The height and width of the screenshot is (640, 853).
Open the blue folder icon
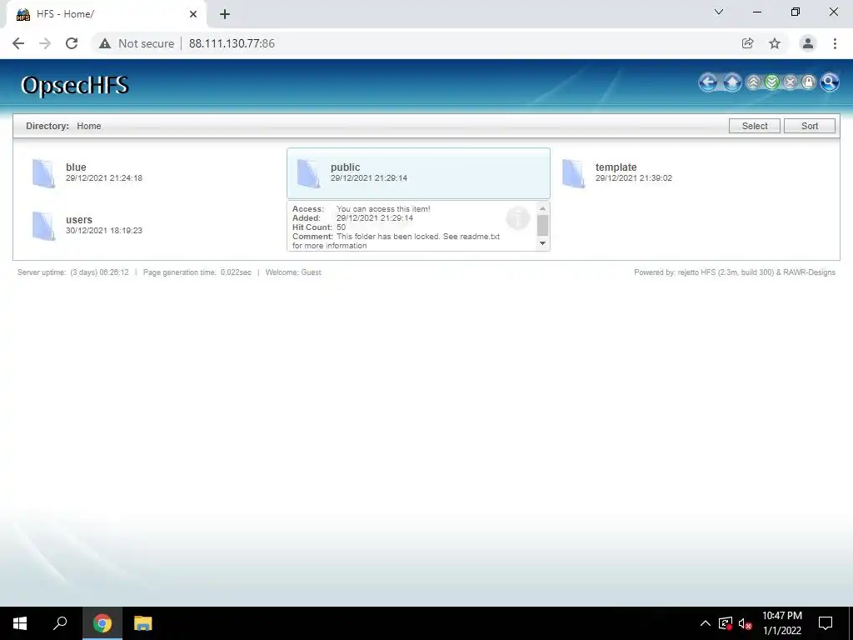(43, 173)
